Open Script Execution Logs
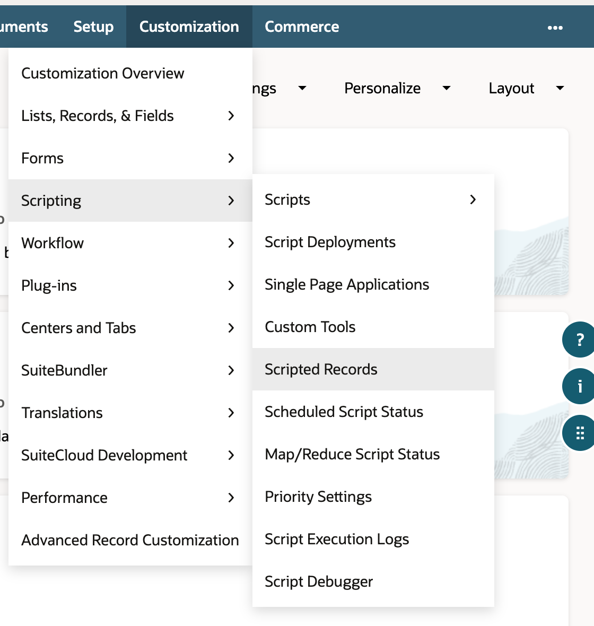 tap(373, 539)
